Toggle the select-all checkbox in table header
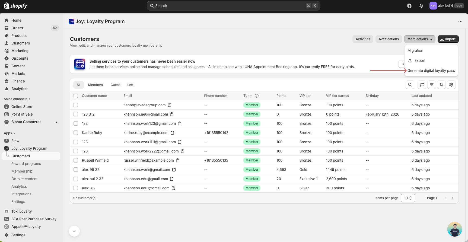This screenshot has height=242, width=468. coord(76,96)
